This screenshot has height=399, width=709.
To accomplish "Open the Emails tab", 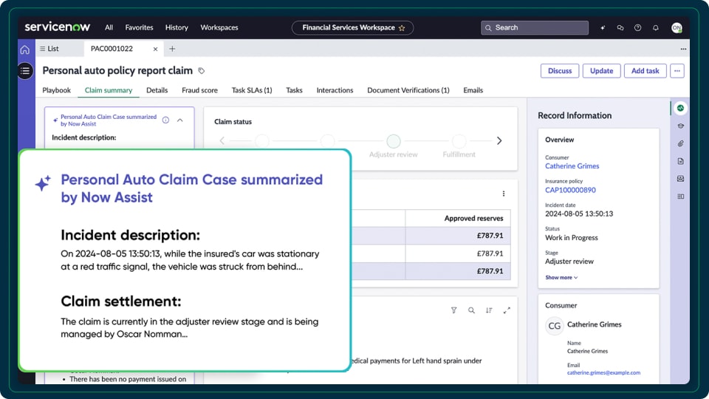I will point(473,90).
